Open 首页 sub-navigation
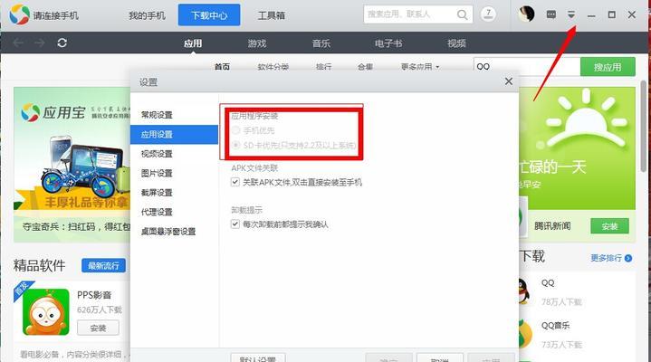The width and height of the screenshot is (651, 362). click(222, 66)
